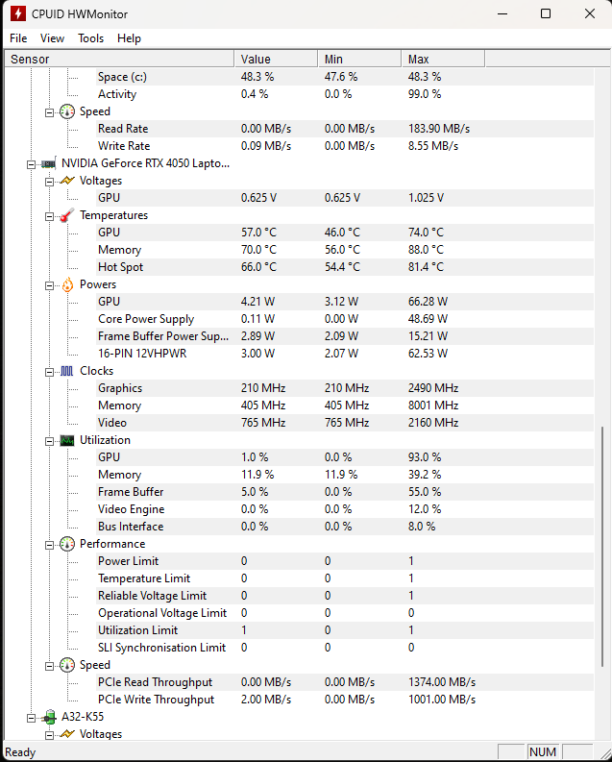This screenshot has width=612, height=762.
Task: Select the Hot Spot temperature row
Action: pyautogui.click(x=120, y=267)
